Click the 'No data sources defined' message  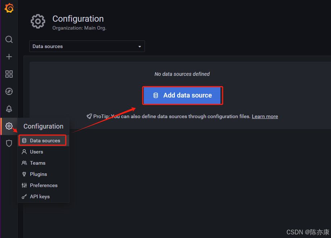182,74
